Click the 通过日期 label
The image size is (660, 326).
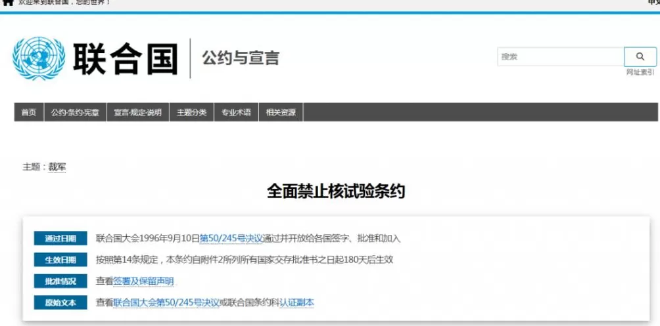coord(60,238)
